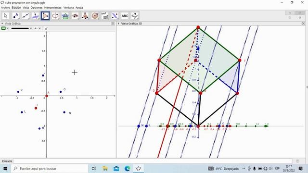Select the Perpendicular line tool
Viewport: 308px width, 173px height.
36,16
